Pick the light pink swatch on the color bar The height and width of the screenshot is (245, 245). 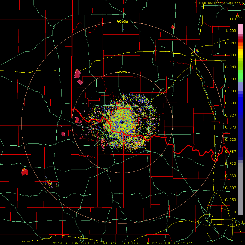240,29
